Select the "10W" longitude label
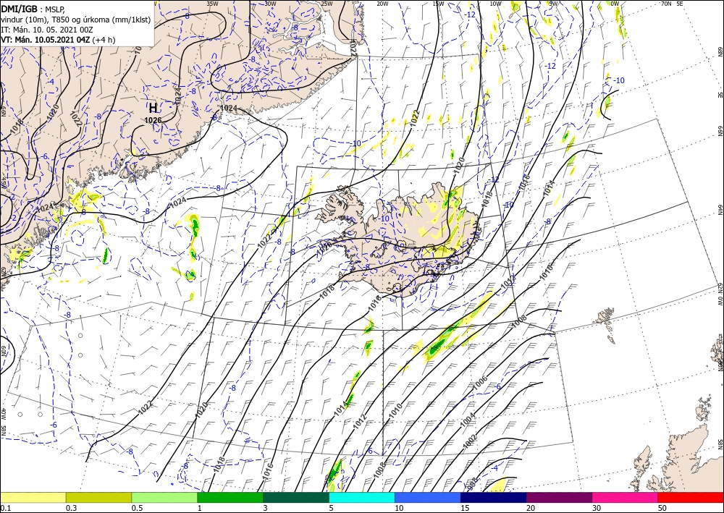Image resolution: width=724 pixels, height=513 pixels. tap(495, 3)
